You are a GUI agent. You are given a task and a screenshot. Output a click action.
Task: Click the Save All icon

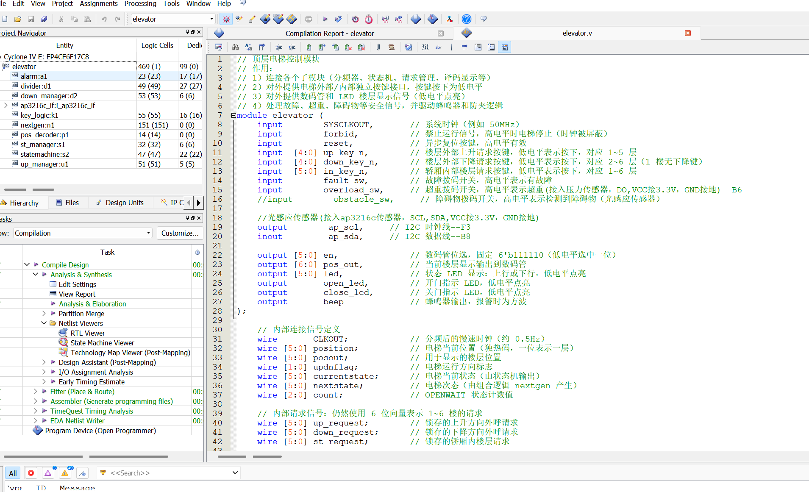[44, 19]
